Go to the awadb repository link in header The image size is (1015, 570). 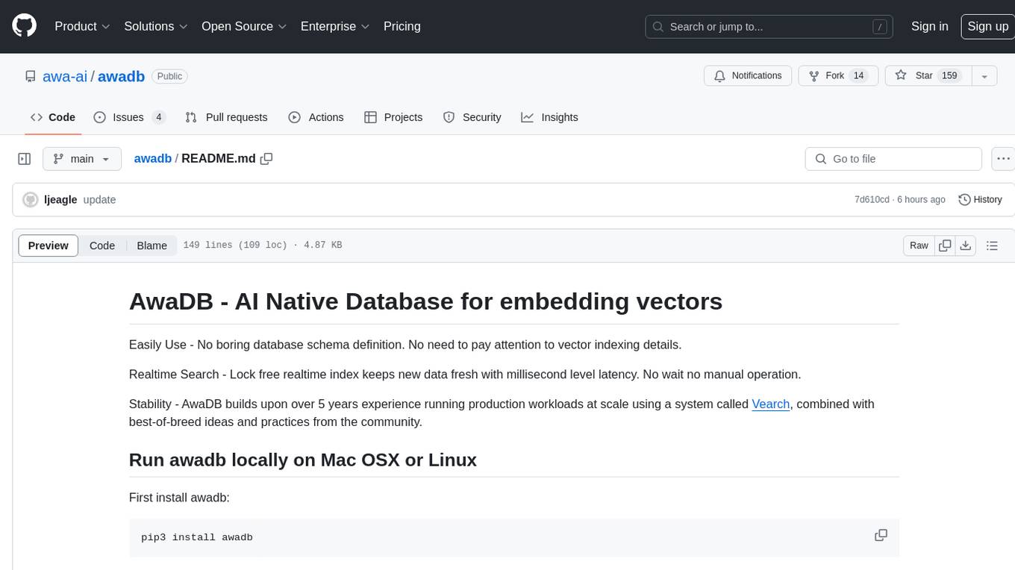121,76
